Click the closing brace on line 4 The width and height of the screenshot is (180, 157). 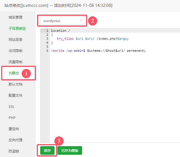(52, 43)
